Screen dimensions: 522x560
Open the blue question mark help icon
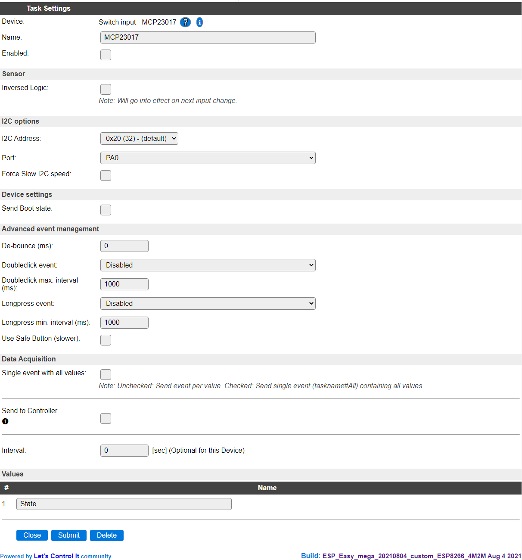(185, 22)
